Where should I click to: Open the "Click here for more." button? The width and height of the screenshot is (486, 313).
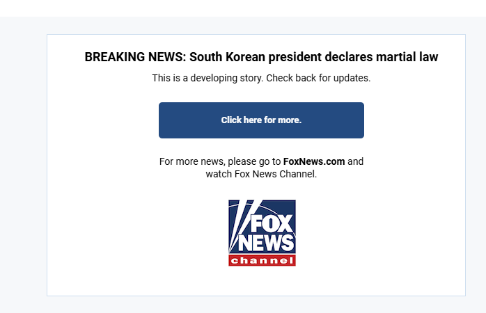click(x=261, y=120)
